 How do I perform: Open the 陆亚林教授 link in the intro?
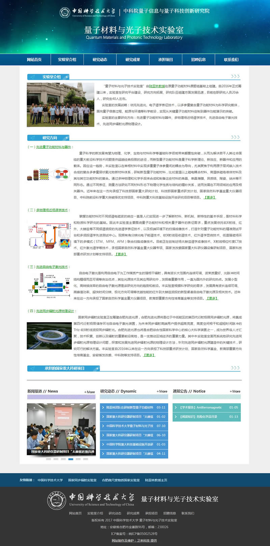[157, 86]
